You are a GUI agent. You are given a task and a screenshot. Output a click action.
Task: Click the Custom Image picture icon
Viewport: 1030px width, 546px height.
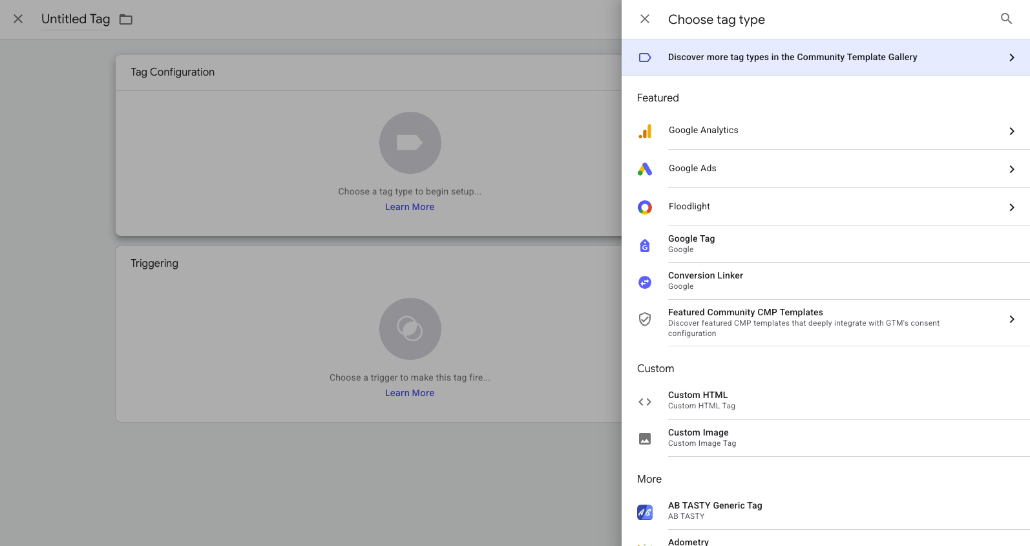645,439
